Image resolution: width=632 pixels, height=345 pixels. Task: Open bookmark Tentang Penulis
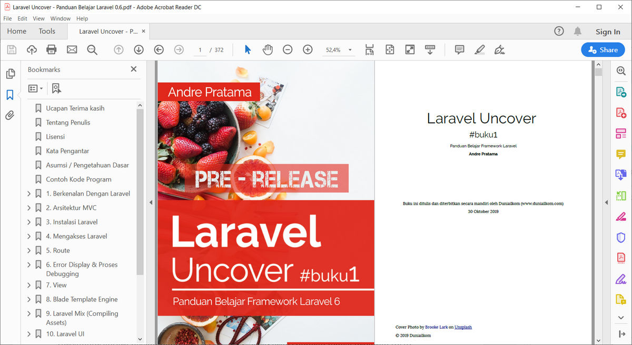click(68, 123)
